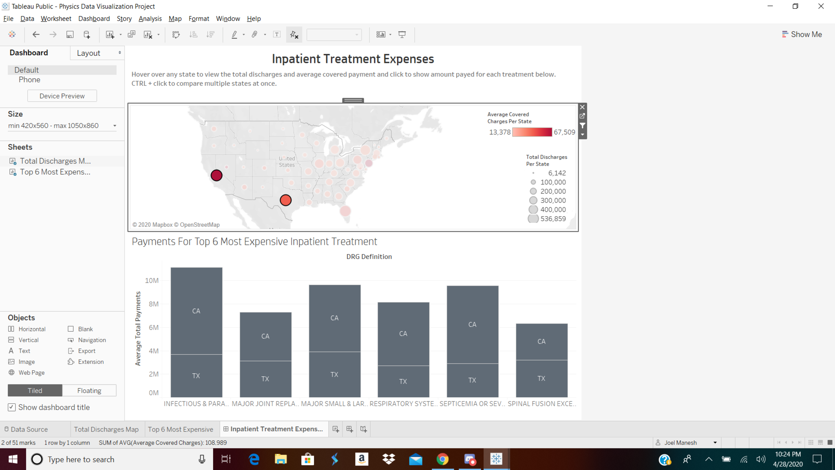The height and width of the screenshot is (470, 835).
Task: Click the Undo back arrow
Action: [36, 35]
